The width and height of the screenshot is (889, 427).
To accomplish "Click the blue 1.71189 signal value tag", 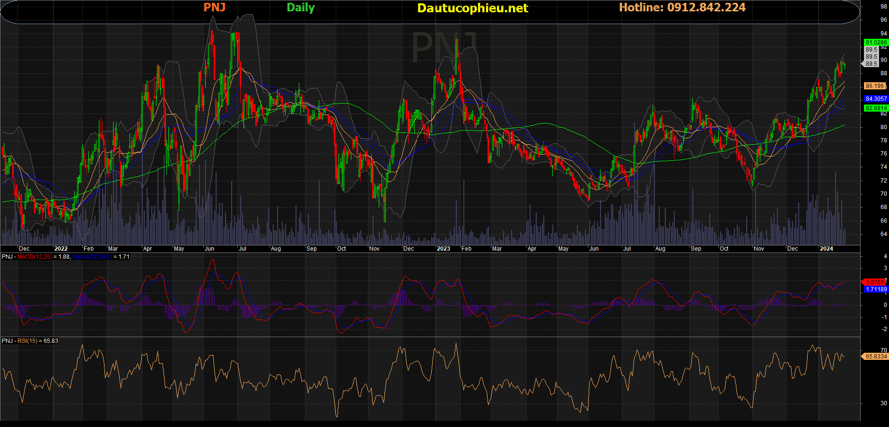I will click(876, 289).
